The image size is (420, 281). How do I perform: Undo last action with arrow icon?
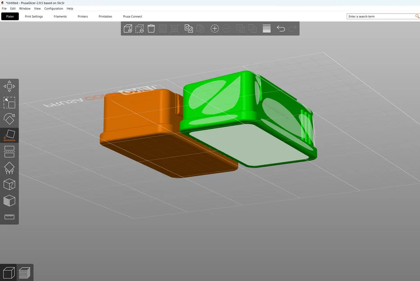click(x=281, y=28)
